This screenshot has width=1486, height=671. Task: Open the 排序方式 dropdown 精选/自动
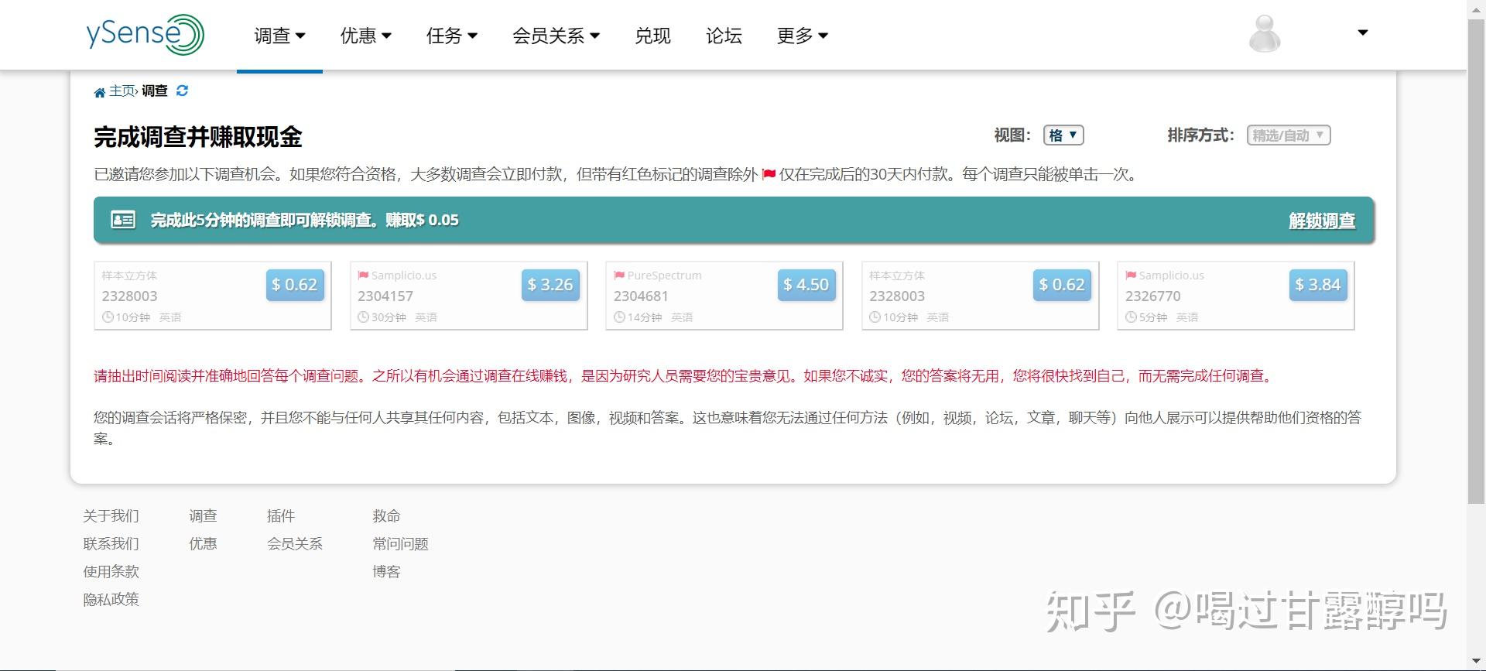pyautogui.click(x=1289, y=135)
